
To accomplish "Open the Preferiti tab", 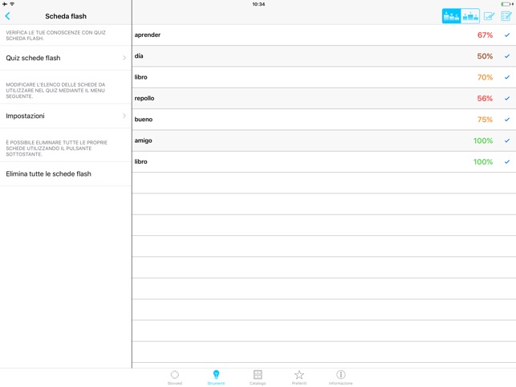I will 299,377.
